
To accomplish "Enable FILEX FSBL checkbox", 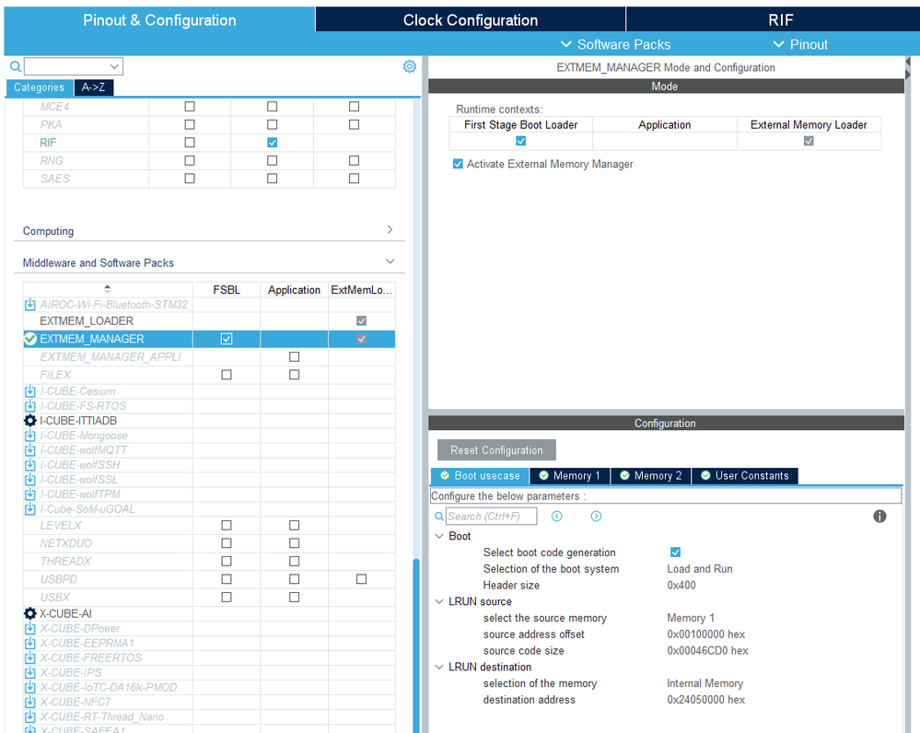I will [227, 375].
